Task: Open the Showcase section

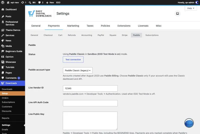Action: click(x=10, y=62)
